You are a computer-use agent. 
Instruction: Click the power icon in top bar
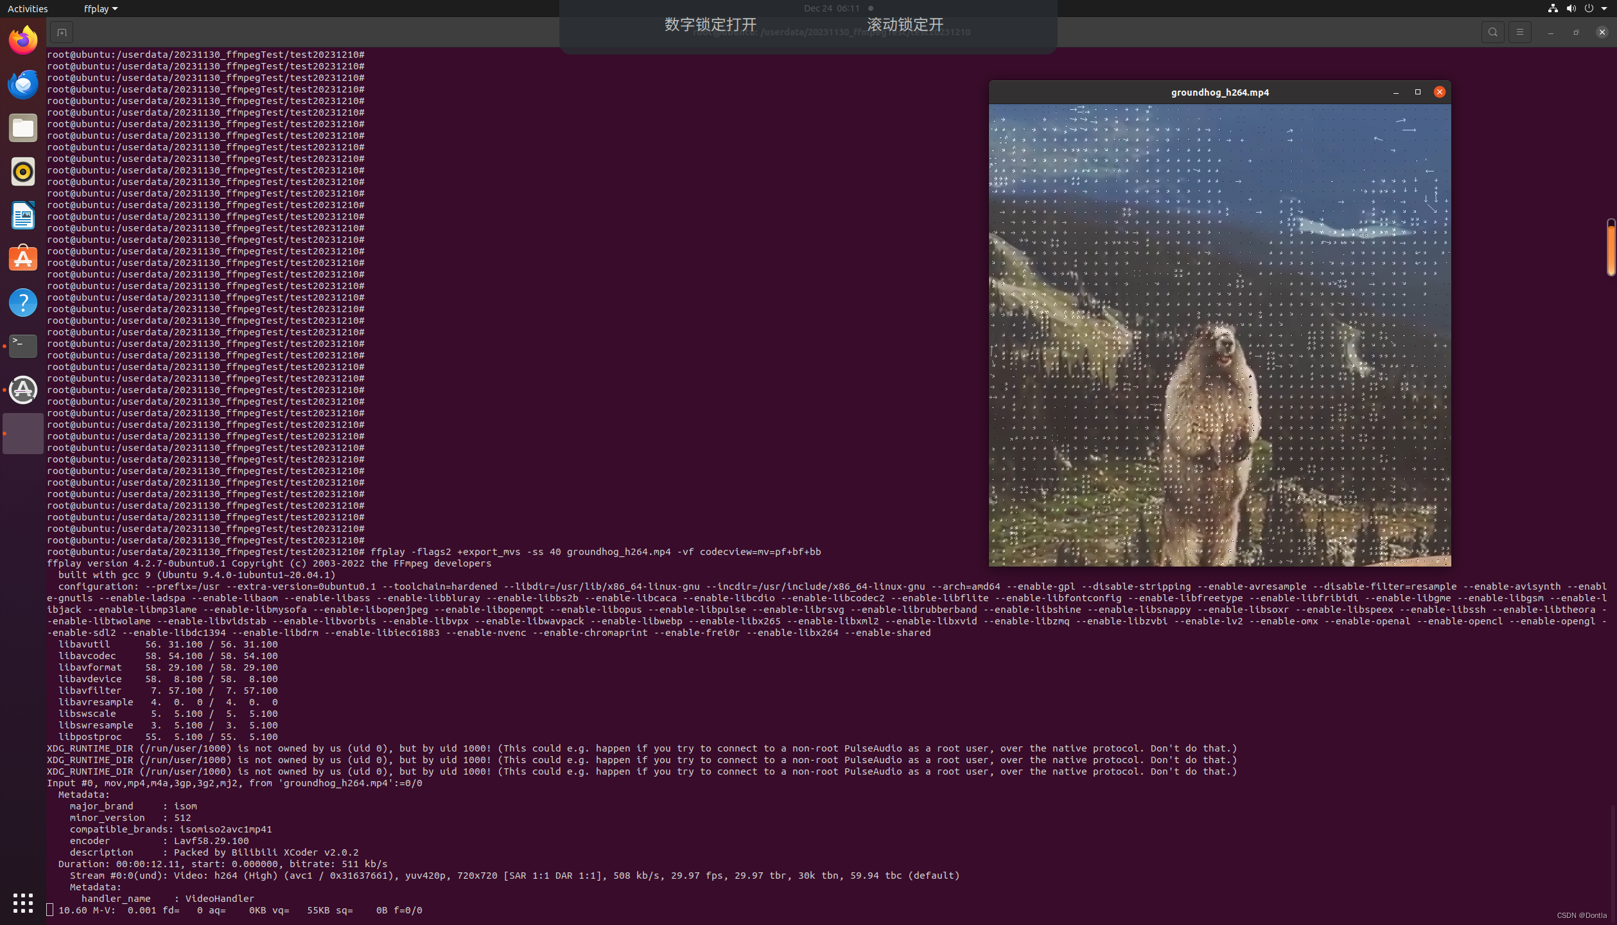tap(1589, 8)
